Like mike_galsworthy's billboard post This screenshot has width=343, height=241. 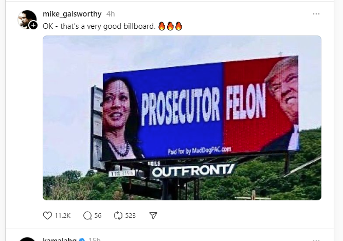(47, 216)
